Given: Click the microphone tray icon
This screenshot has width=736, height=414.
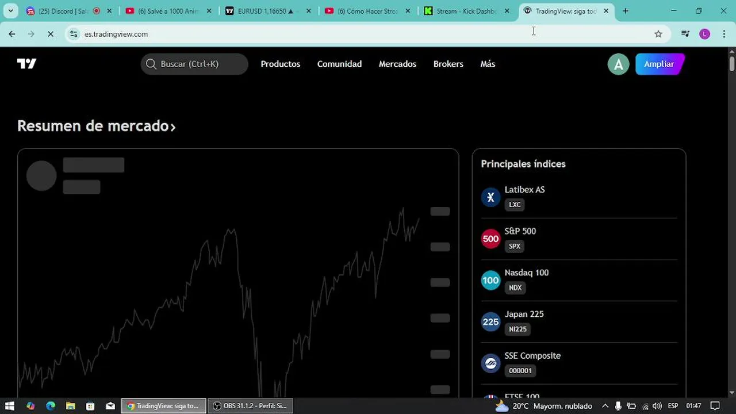Looking at the screenshot, I should (x=618, y=406).
